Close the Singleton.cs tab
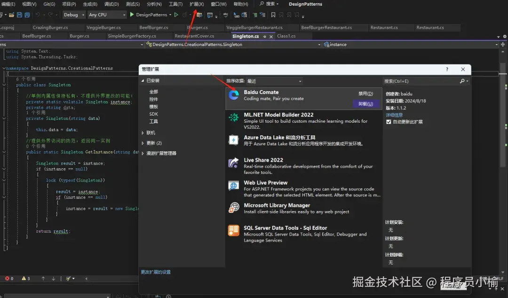 [271, 37]
